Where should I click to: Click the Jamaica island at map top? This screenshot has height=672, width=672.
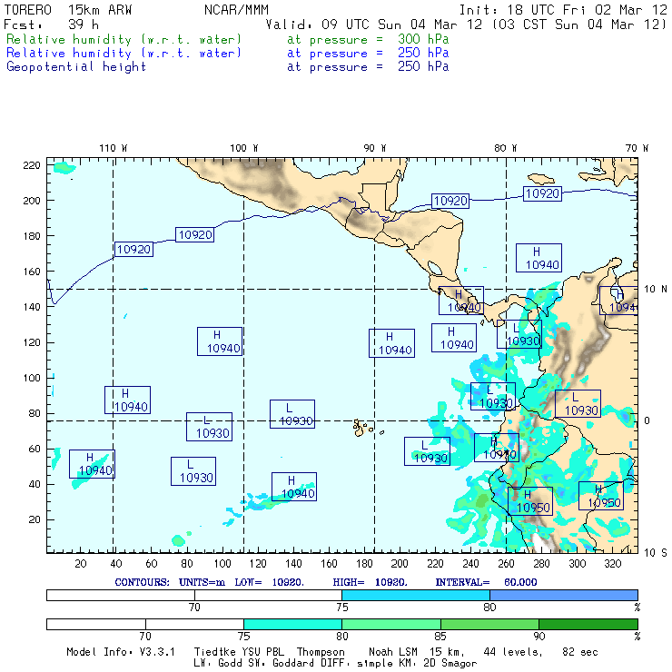(541, 178)
